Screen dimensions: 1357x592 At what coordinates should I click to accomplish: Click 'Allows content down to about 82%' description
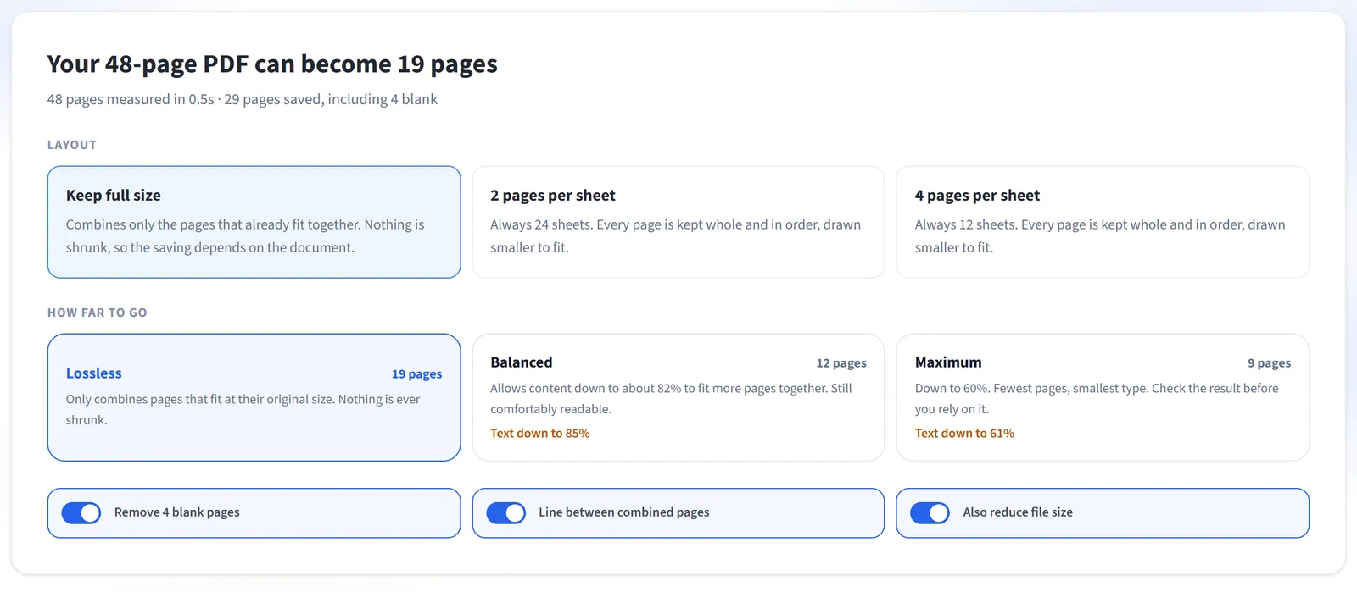671,398
